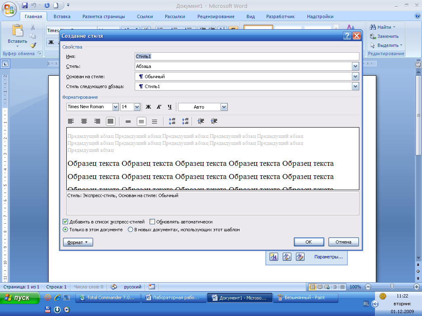Open the 'Стиль' type dropdown
422x316 pixels.
[x=355, y=66]
